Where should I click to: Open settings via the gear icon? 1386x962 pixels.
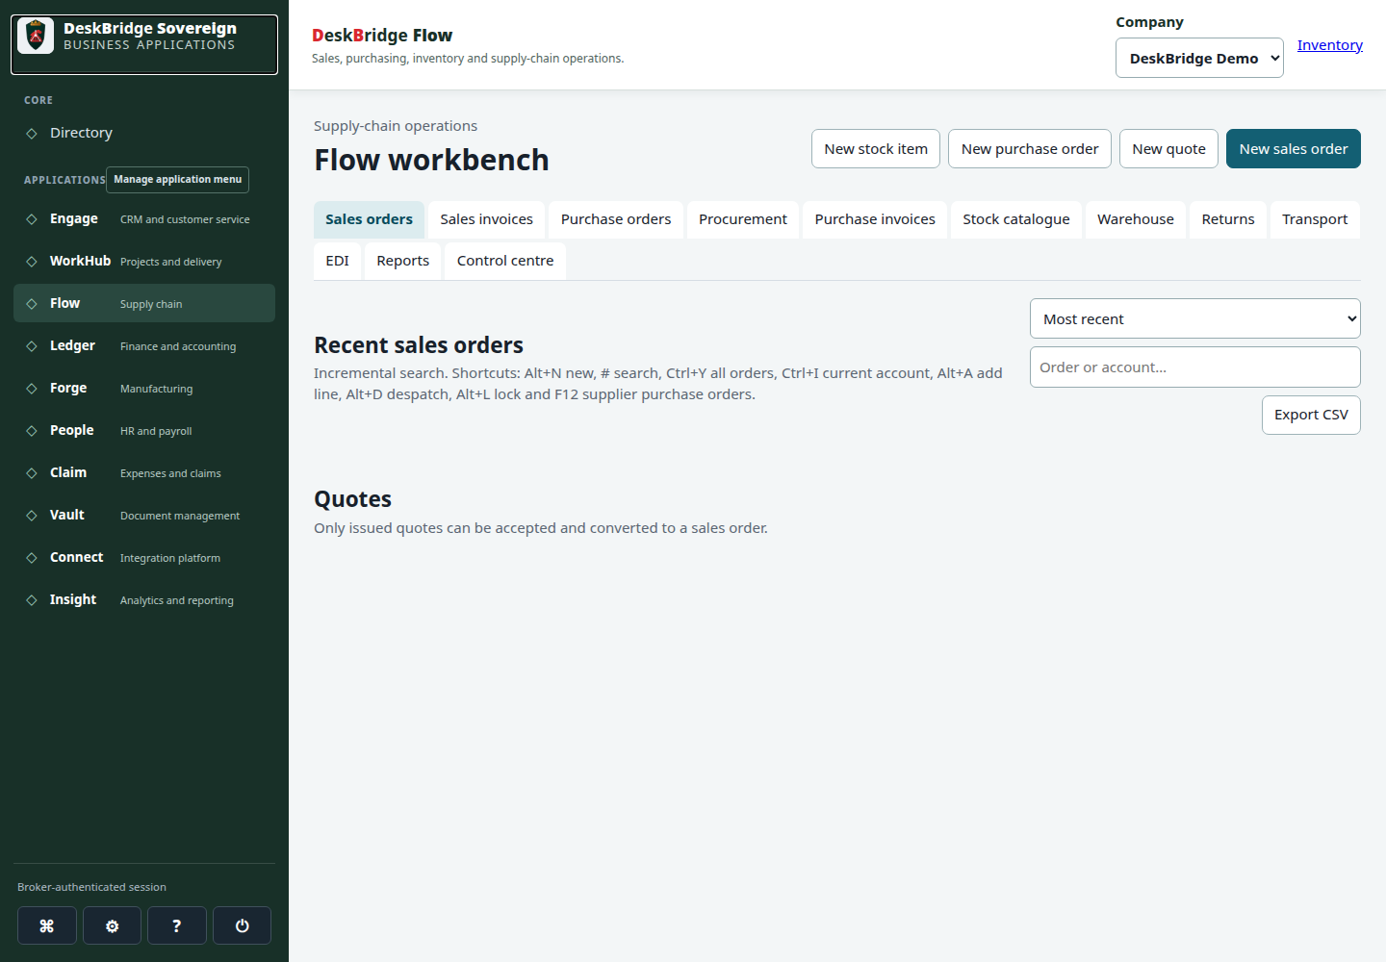(x=112, y=925)
